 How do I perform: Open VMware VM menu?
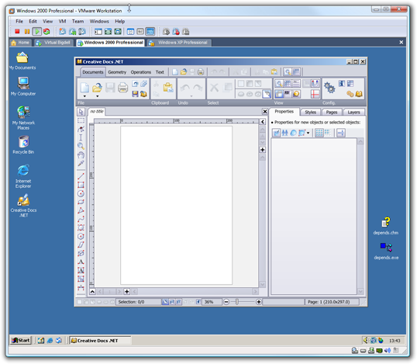pyautogui.click(x=62, y=21)
